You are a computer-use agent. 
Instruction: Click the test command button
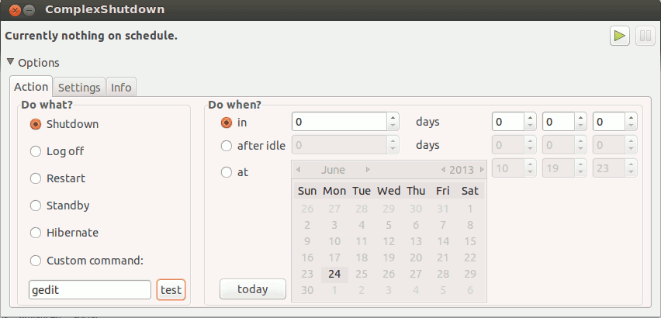coord(171,290)
